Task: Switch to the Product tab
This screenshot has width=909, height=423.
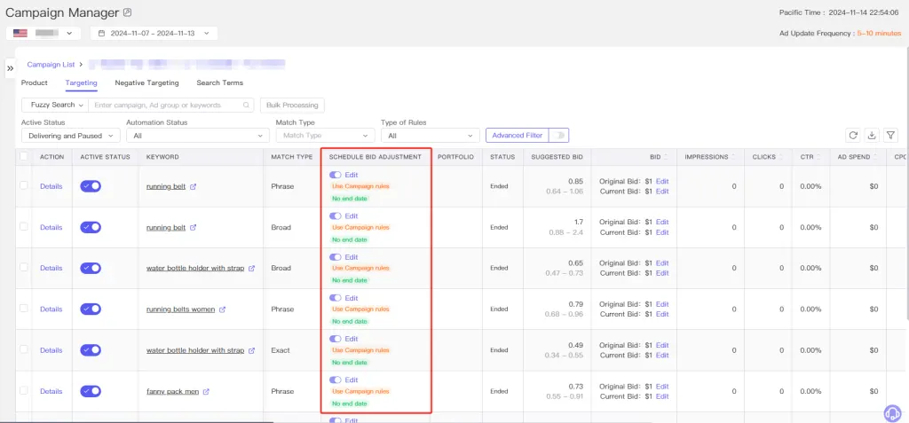Action: point(35,82)
